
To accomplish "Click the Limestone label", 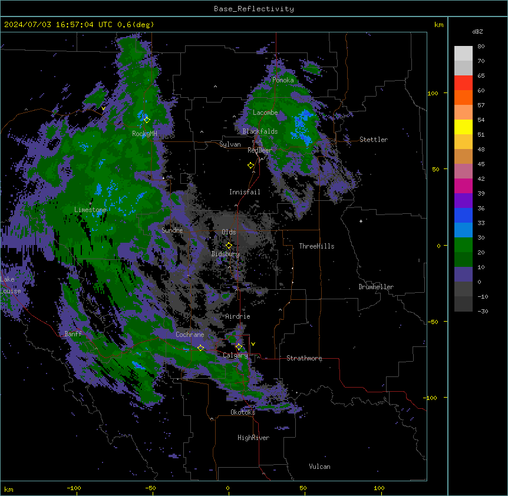I will coord(90,210).
